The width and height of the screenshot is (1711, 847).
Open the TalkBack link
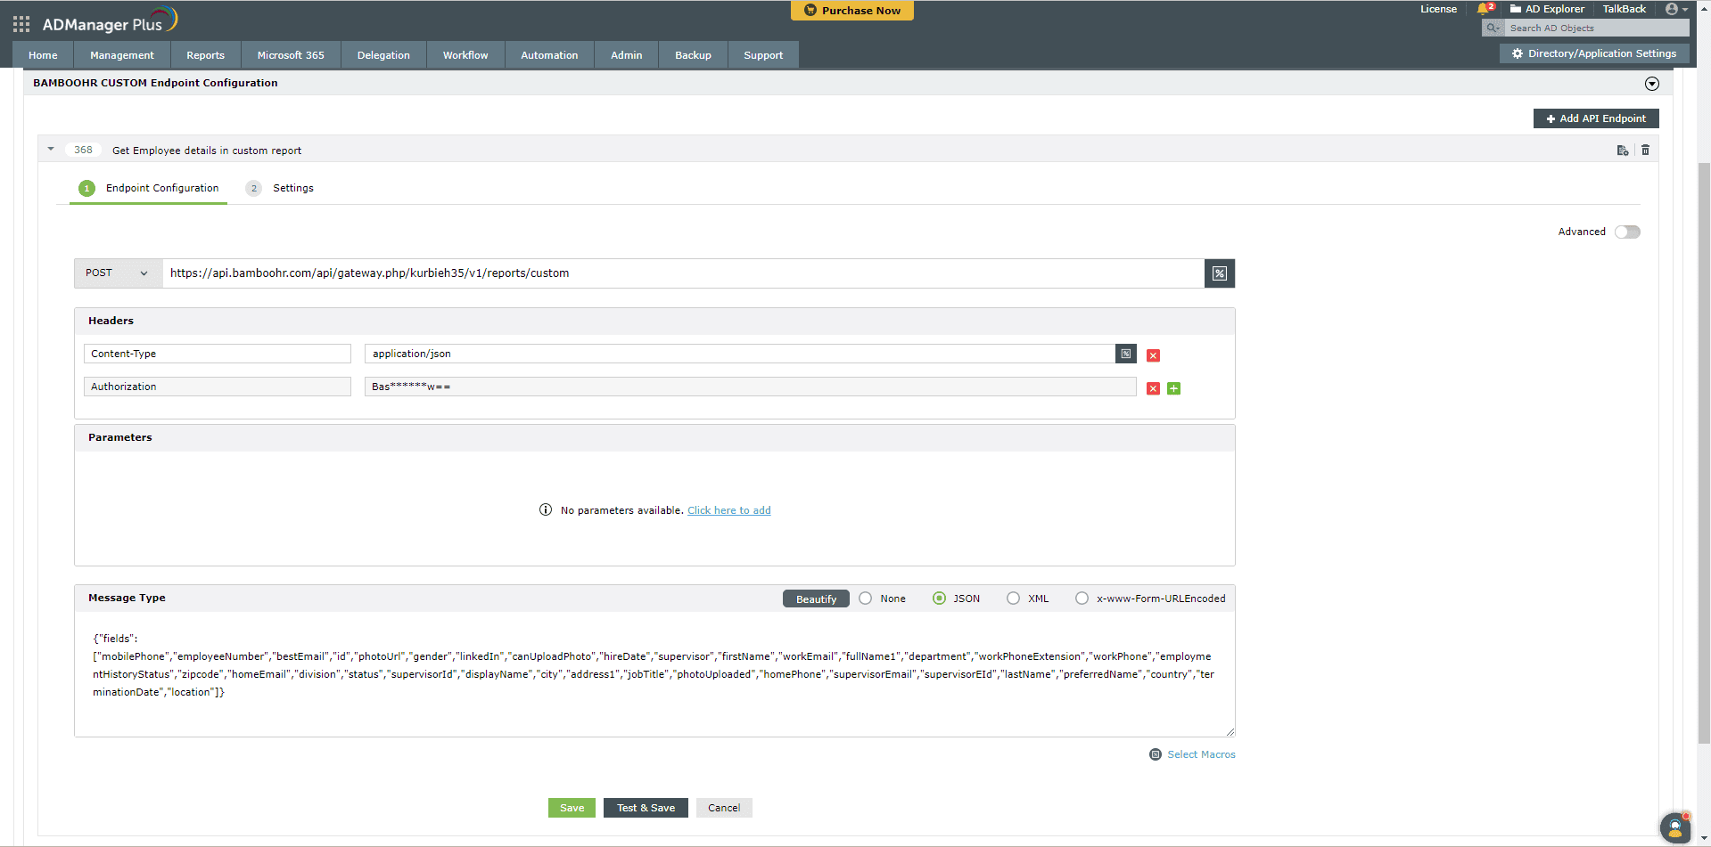[1625, 9]
